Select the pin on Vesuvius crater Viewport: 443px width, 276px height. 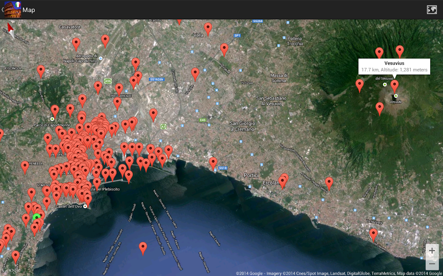[394, 86]
